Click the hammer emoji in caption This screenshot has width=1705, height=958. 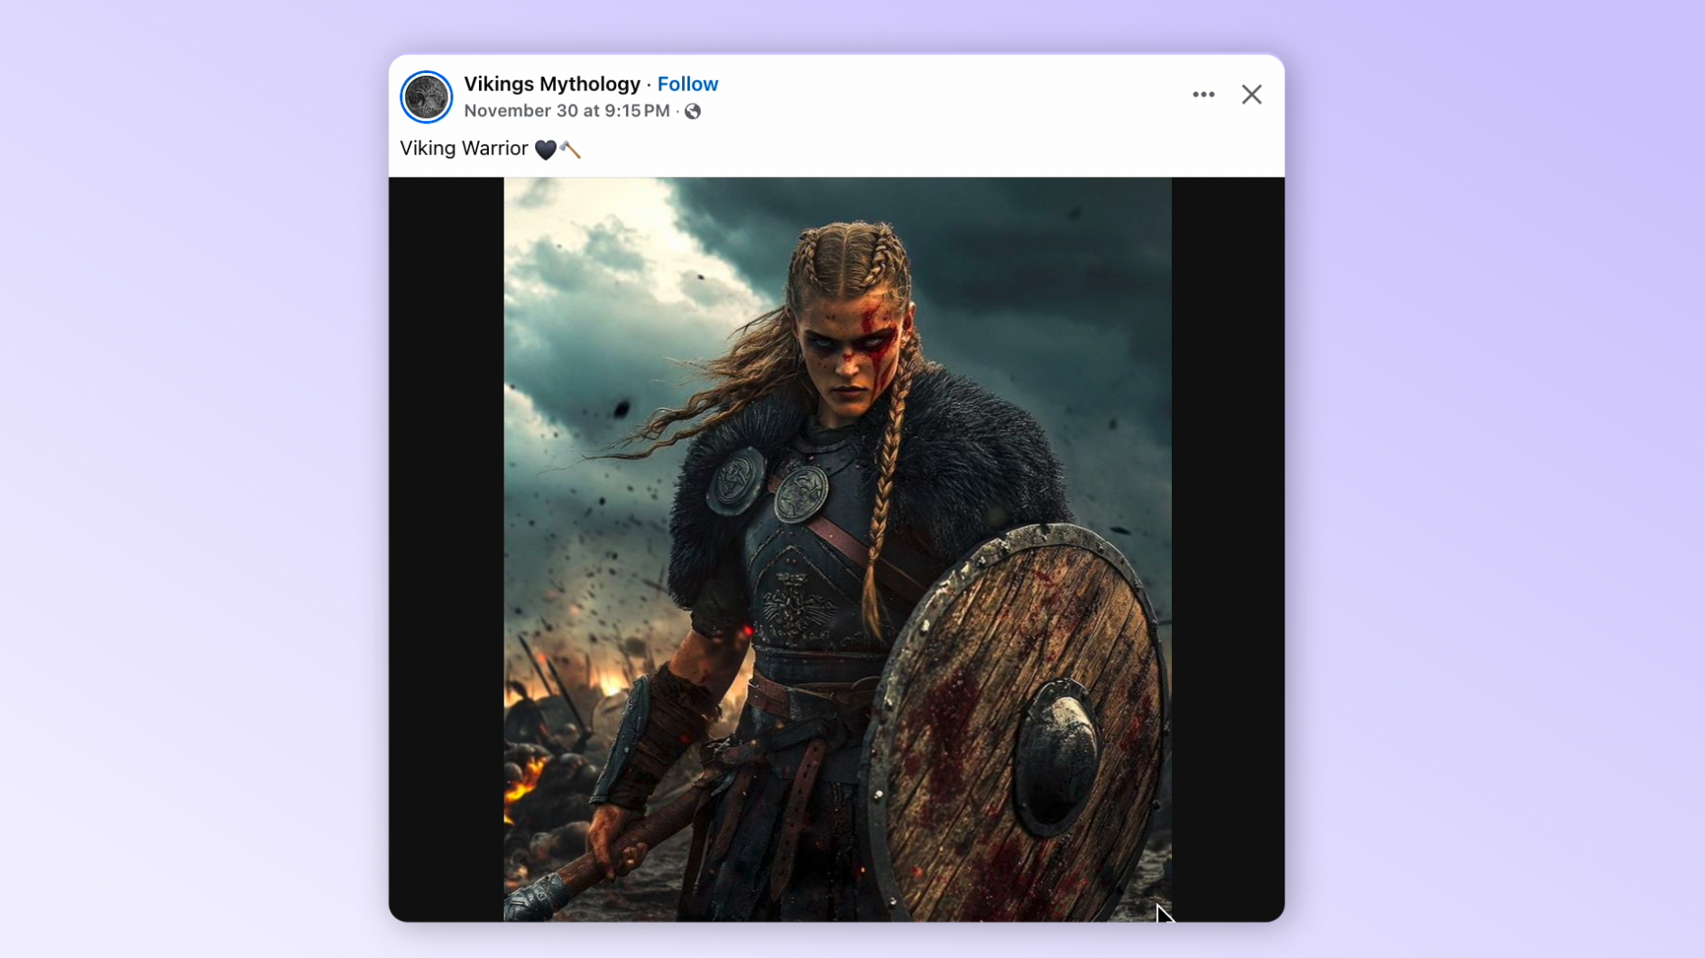click(x=570, y=149)
